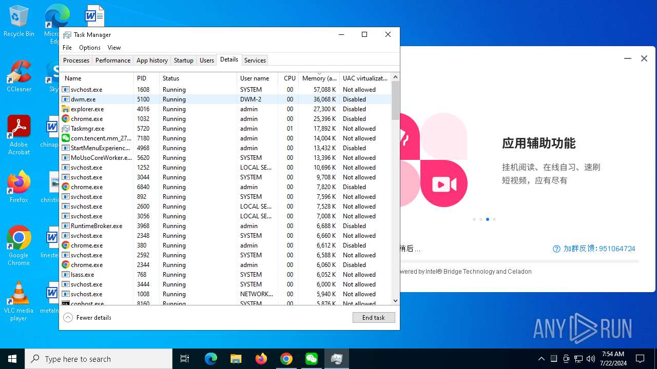Collapse Task Manager with Fewer details arrow
657x369 pixels.
coord(68,318)
